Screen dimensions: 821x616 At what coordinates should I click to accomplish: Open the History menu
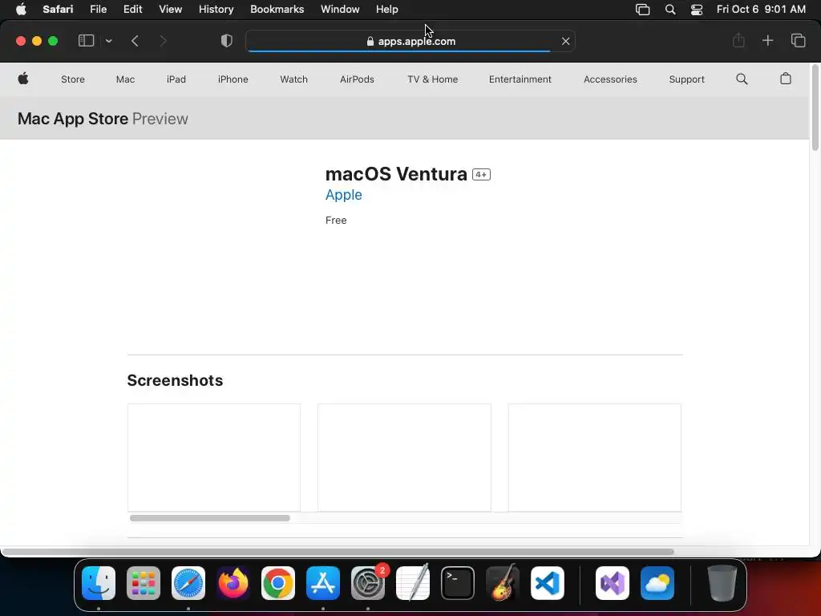point(216,10)
